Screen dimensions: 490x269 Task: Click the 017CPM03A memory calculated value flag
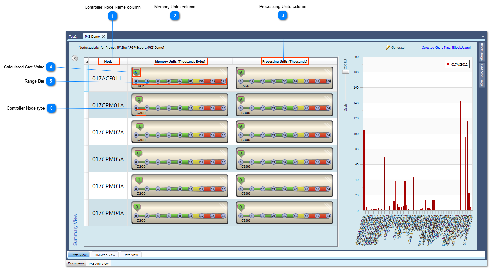tap(139, 180)
